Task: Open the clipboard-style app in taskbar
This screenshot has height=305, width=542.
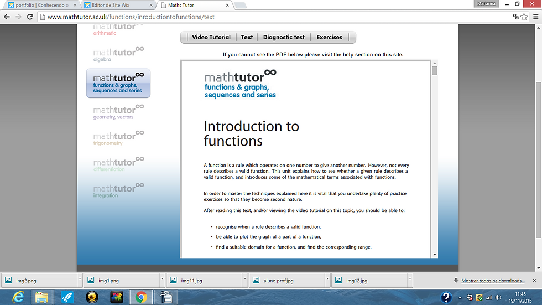Action: pos(166,297)
